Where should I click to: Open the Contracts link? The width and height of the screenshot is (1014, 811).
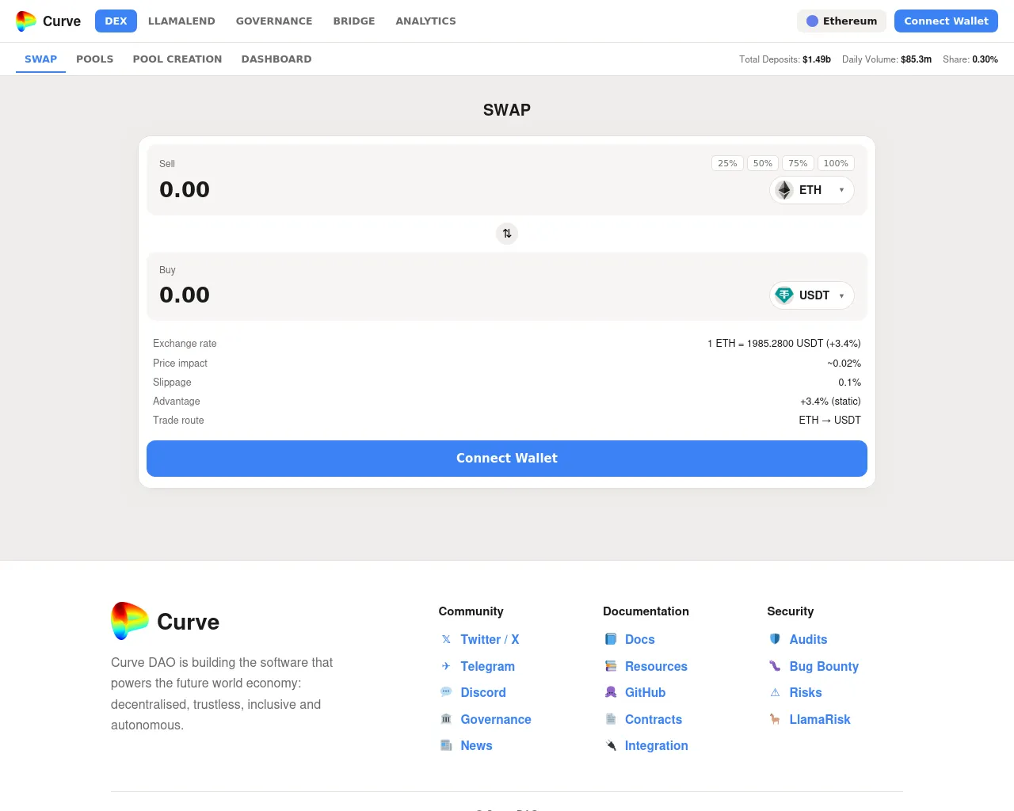tap(654, 719)
